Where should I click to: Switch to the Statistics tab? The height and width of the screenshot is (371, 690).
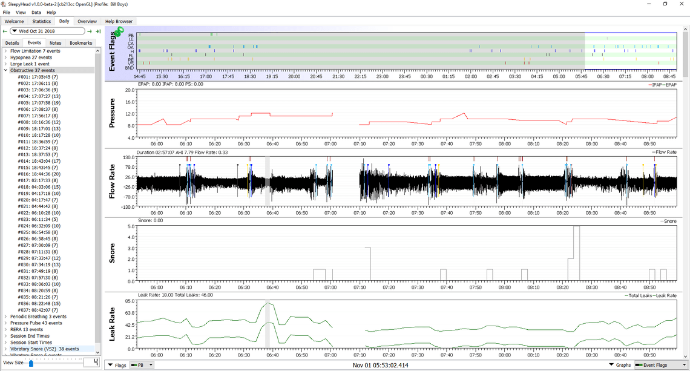click(x=41, y=21)
